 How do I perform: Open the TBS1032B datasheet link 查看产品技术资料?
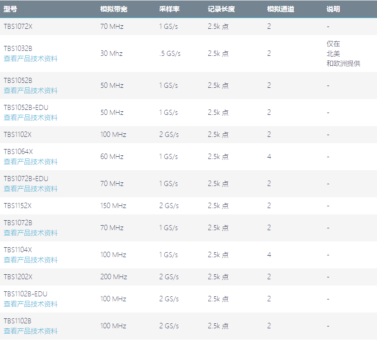pos(31,59)
